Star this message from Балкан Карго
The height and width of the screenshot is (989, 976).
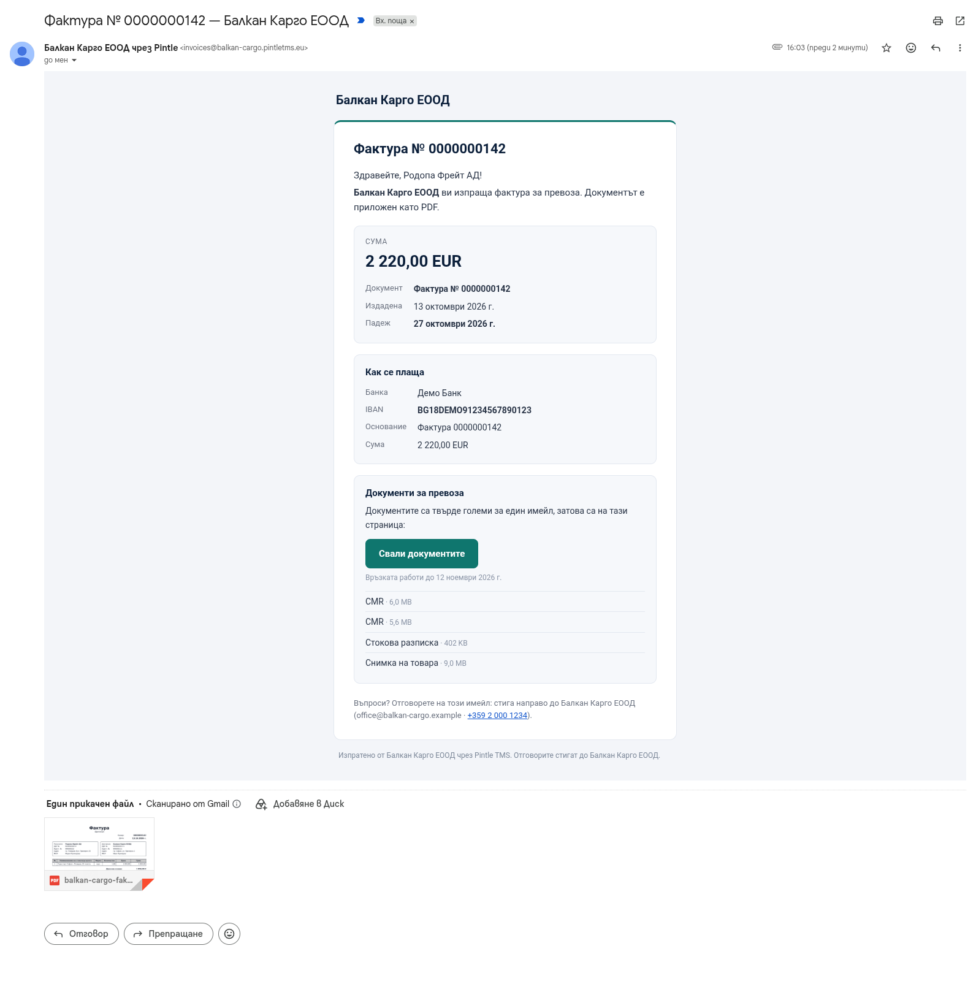[x=886, y=48]
